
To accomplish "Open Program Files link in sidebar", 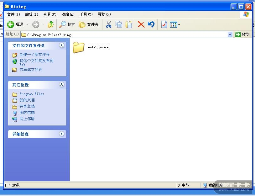I will point(32,94).
